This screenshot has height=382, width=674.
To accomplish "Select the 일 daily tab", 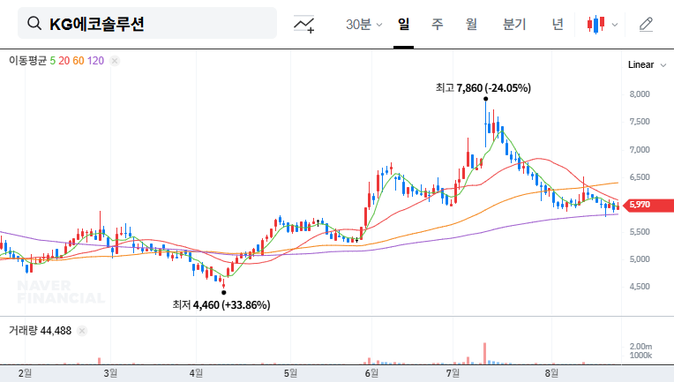I will tap(404, 24).
